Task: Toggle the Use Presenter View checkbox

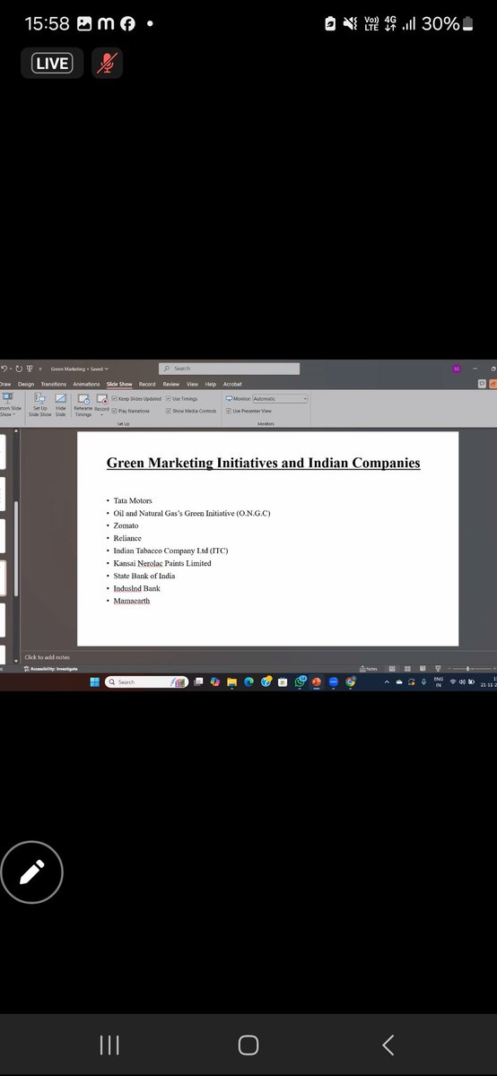Action: click(x=229, y=411)
